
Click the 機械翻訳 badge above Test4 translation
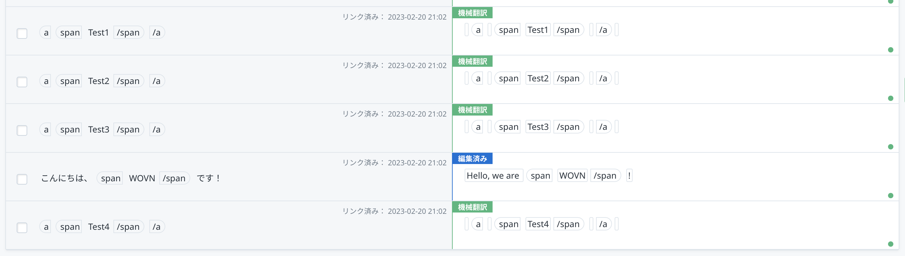(472, 207)
